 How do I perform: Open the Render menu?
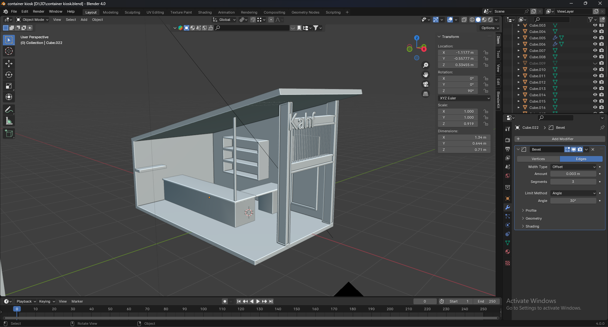point(39,11)
